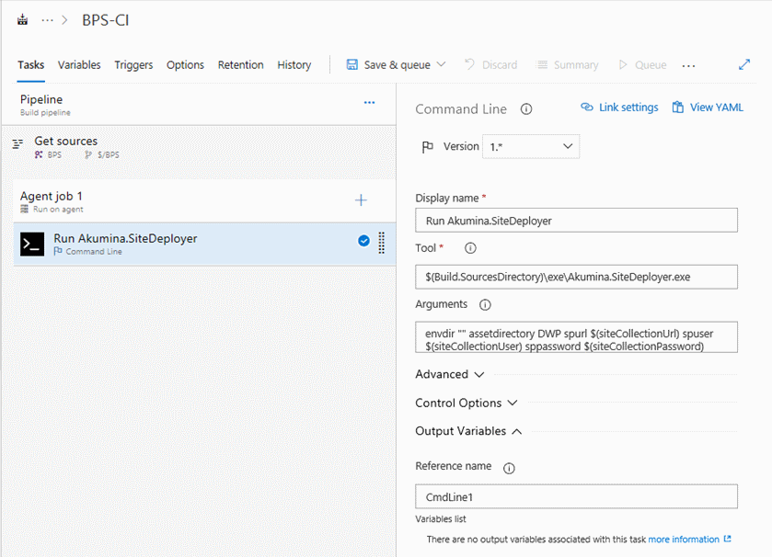The width and height of the screenshot is (772, 557).
Task: Open View YAML
Action: tap(708, 108)
